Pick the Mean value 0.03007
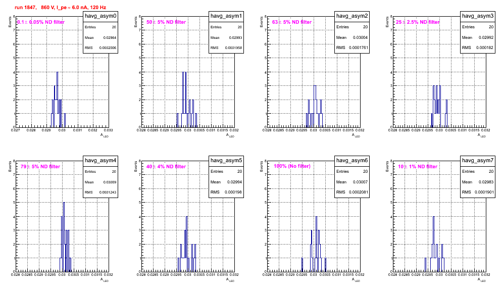Image resolution: width=503 pixels, height=289 pixels. 360,182
